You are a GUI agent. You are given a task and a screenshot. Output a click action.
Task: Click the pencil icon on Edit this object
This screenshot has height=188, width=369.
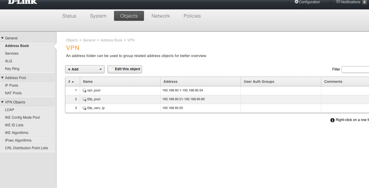point(112,69)
